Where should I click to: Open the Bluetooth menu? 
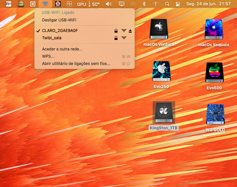pyautogui.click(x=144, y=4)
